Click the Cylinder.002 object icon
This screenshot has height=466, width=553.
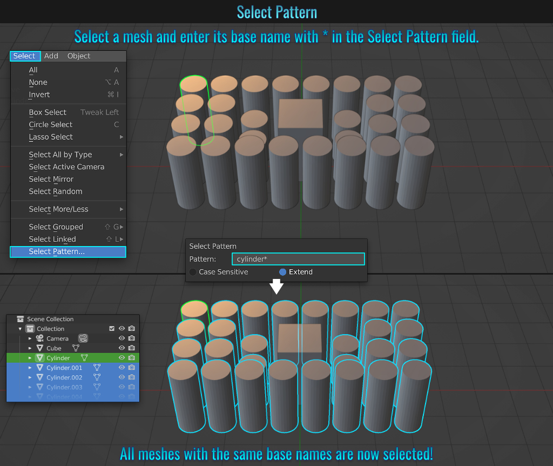(40, 377)
